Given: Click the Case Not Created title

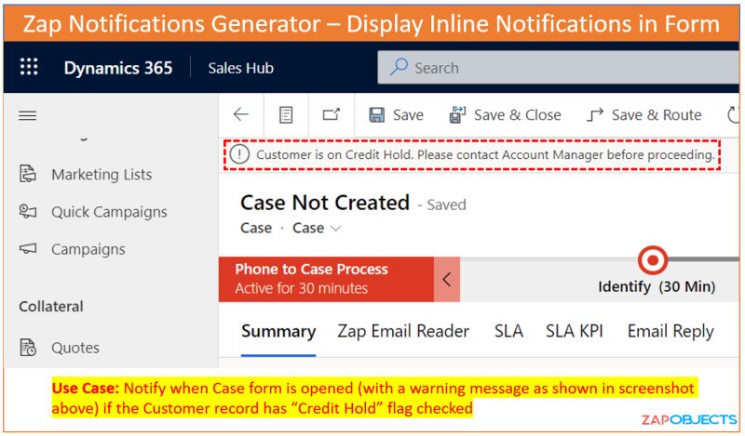Looking at the screenshot, I should [325, 203].
